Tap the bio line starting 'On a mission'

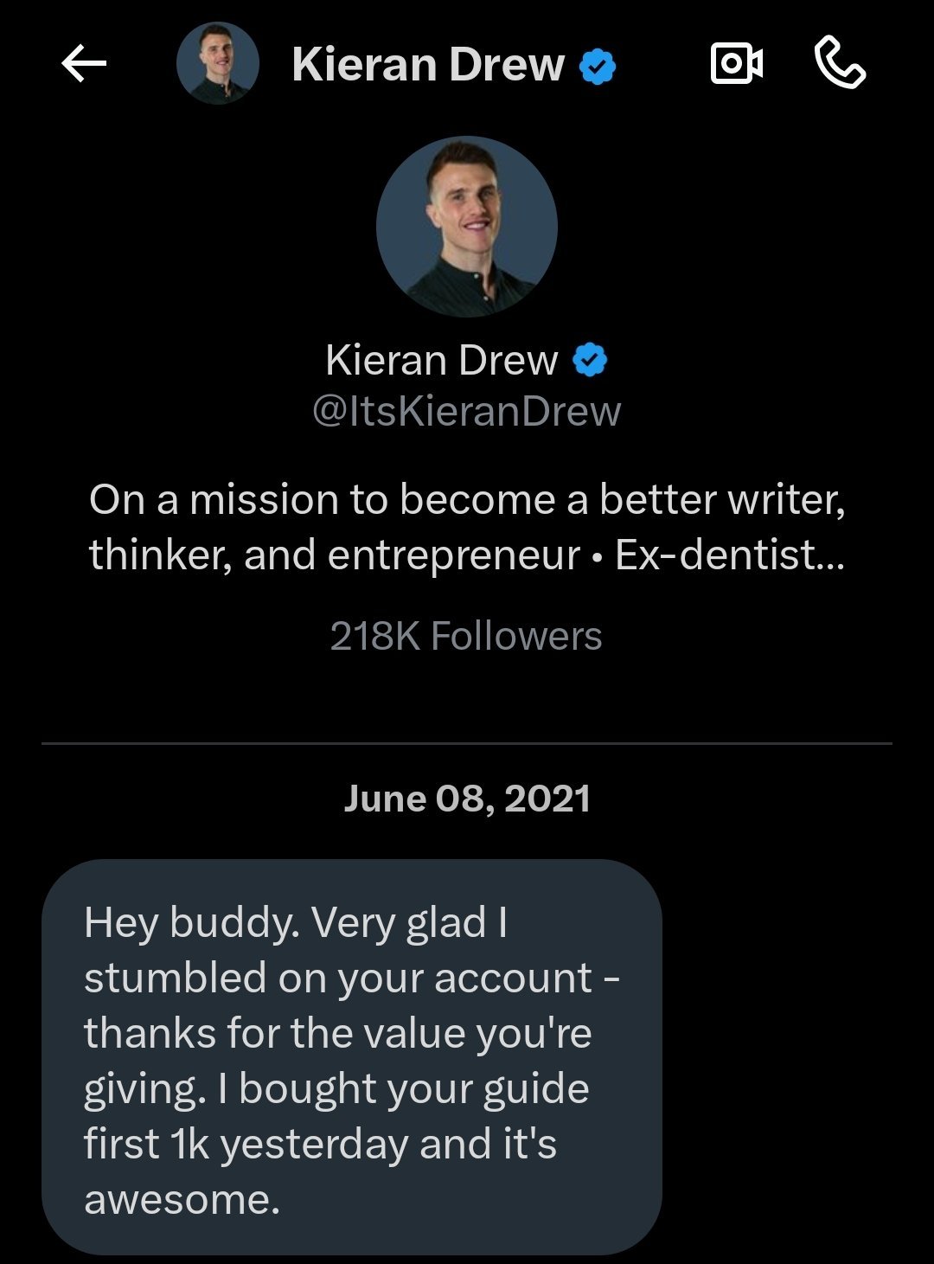click(x=467, y=500)
